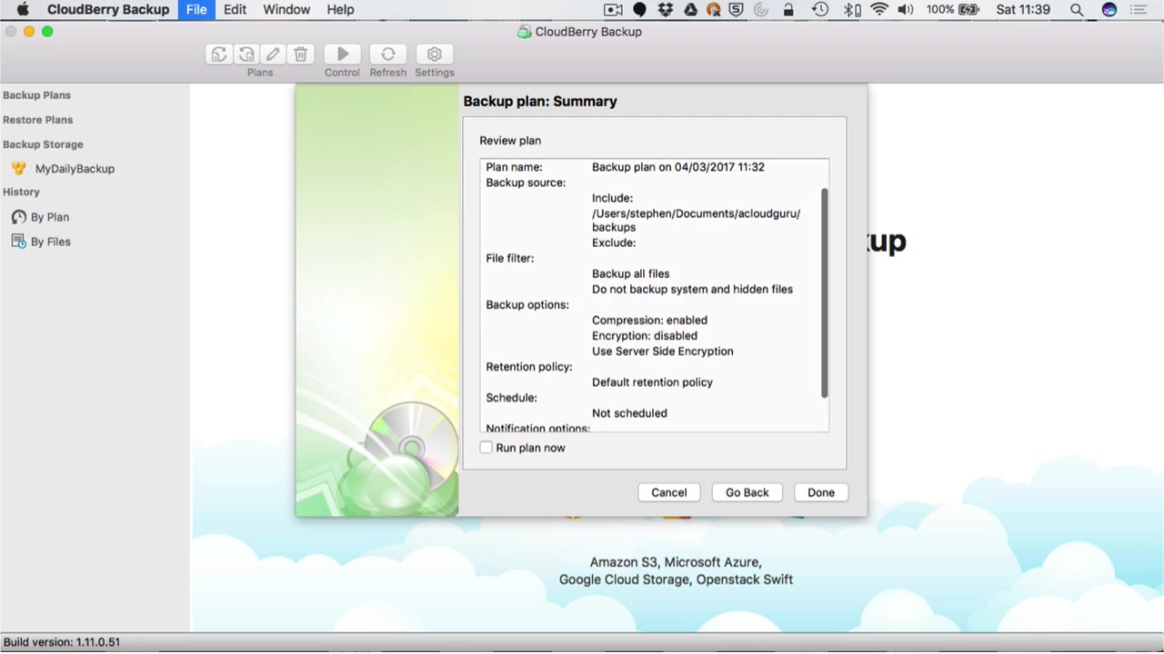Click the Go Back button
Image resolution: width=1164 pixels, height=654 pixels.
coord(748,492)
